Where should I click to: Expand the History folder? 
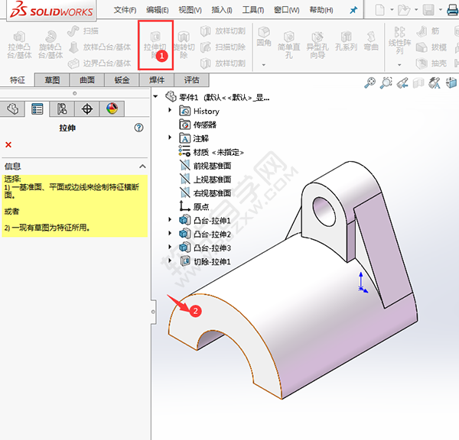point(170,110)
